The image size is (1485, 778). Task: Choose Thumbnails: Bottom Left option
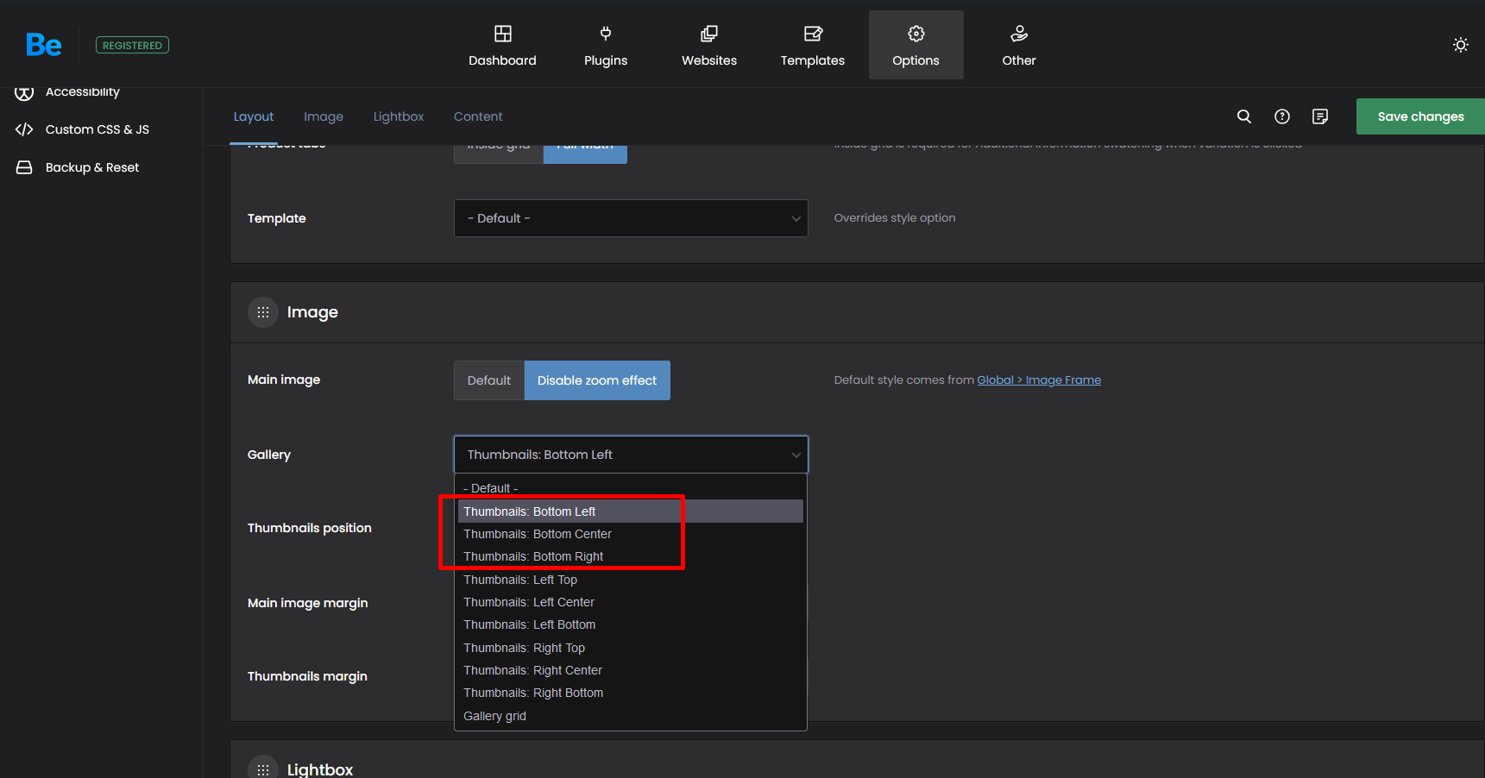coord(631,511)
